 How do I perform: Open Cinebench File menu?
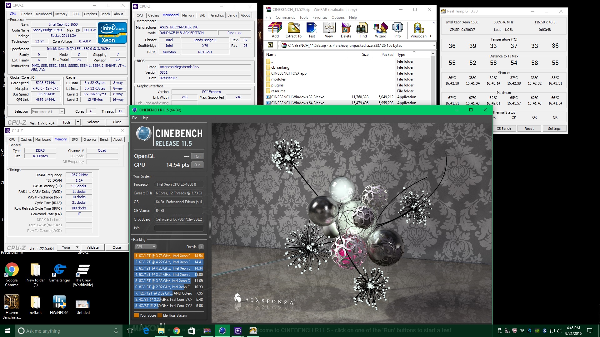pos(134,118)
